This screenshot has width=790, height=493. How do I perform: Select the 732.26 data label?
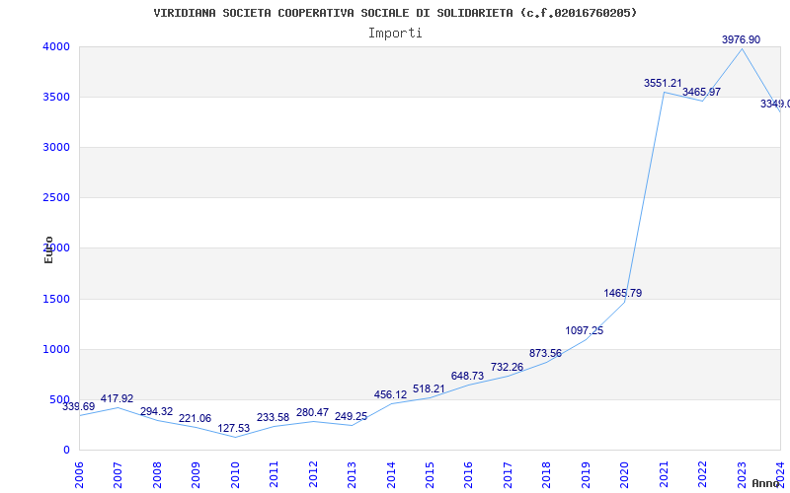tap(507, 367)
